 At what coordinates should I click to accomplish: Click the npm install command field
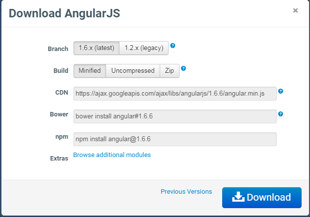[x=175, y=139]
